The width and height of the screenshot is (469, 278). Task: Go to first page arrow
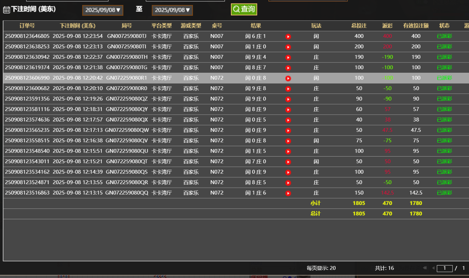pyautogui.click(x=425, y=268)
